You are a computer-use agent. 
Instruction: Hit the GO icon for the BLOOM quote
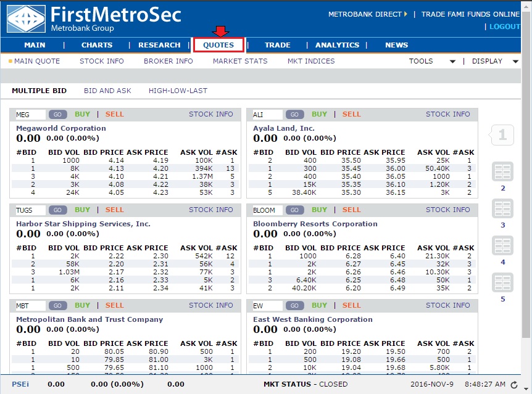pyautogui.click(x=294, y=210)
